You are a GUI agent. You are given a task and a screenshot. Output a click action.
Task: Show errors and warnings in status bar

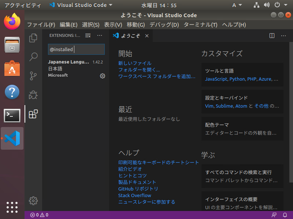pyautogui.click(x=39, y=215)
